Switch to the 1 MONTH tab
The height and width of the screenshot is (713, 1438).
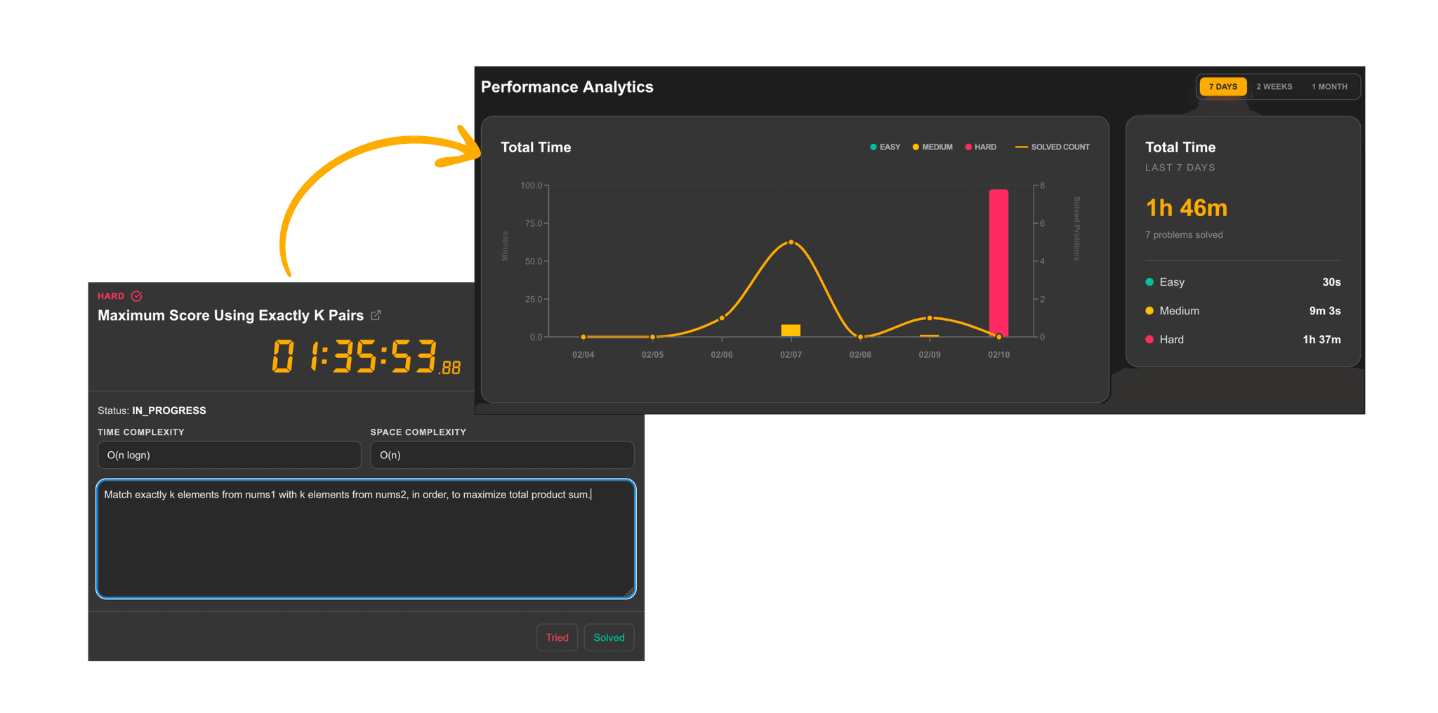click(x=1328, y=87)
